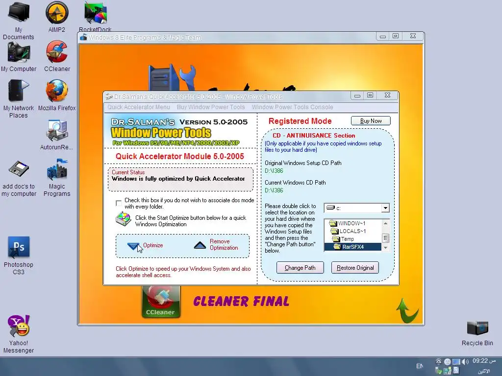Click the folder list scrollbar down arrow
Viewport: 502px width, 376px height.
click(x=385, y=248)
